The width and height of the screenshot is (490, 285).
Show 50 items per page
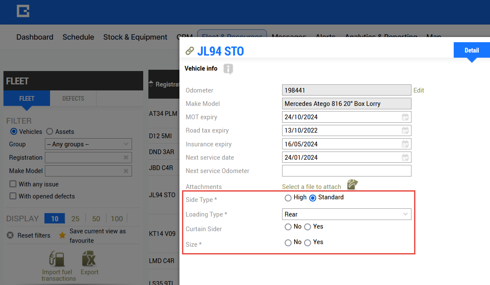point(96,219)
